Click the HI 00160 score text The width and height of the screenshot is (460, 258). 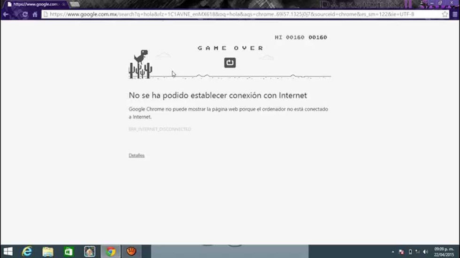coord(290,37)
